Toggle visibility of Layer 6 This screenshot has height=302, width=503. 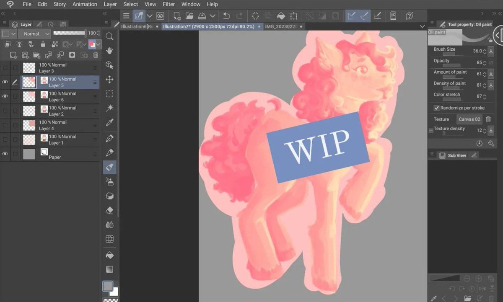(5, 97)
